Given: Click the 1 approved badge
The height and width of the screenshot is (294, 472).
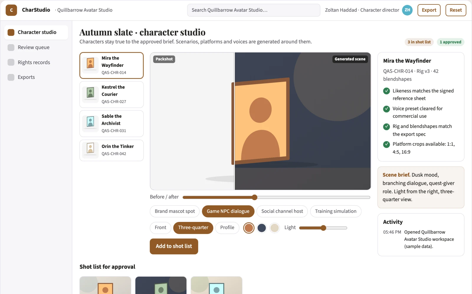Looking at the screenshot, I should coord(450,42).
